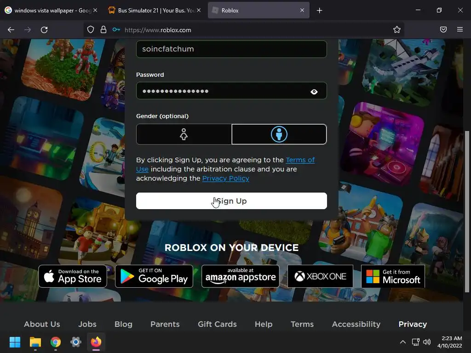The width and height of the screenshot is (471, 353).
Task: Close the windows vista wallpaper tab
Action: (95, 10)
